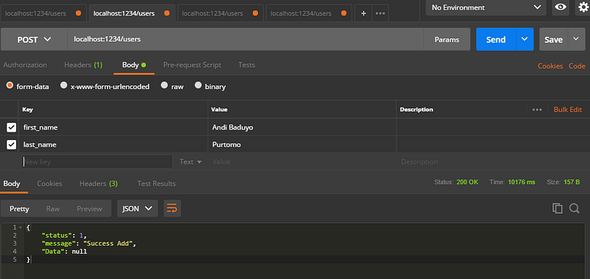
Task: Click the new row Value field
Action: point(302,162)
